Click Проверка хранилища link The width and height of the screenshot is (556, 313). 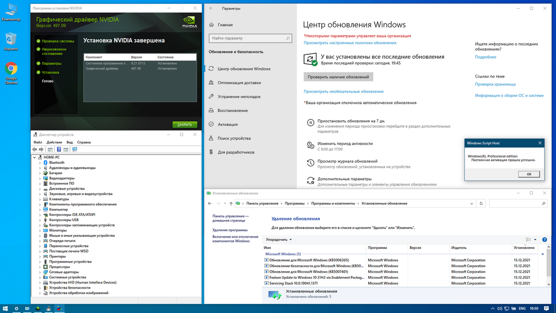[495, 84]
